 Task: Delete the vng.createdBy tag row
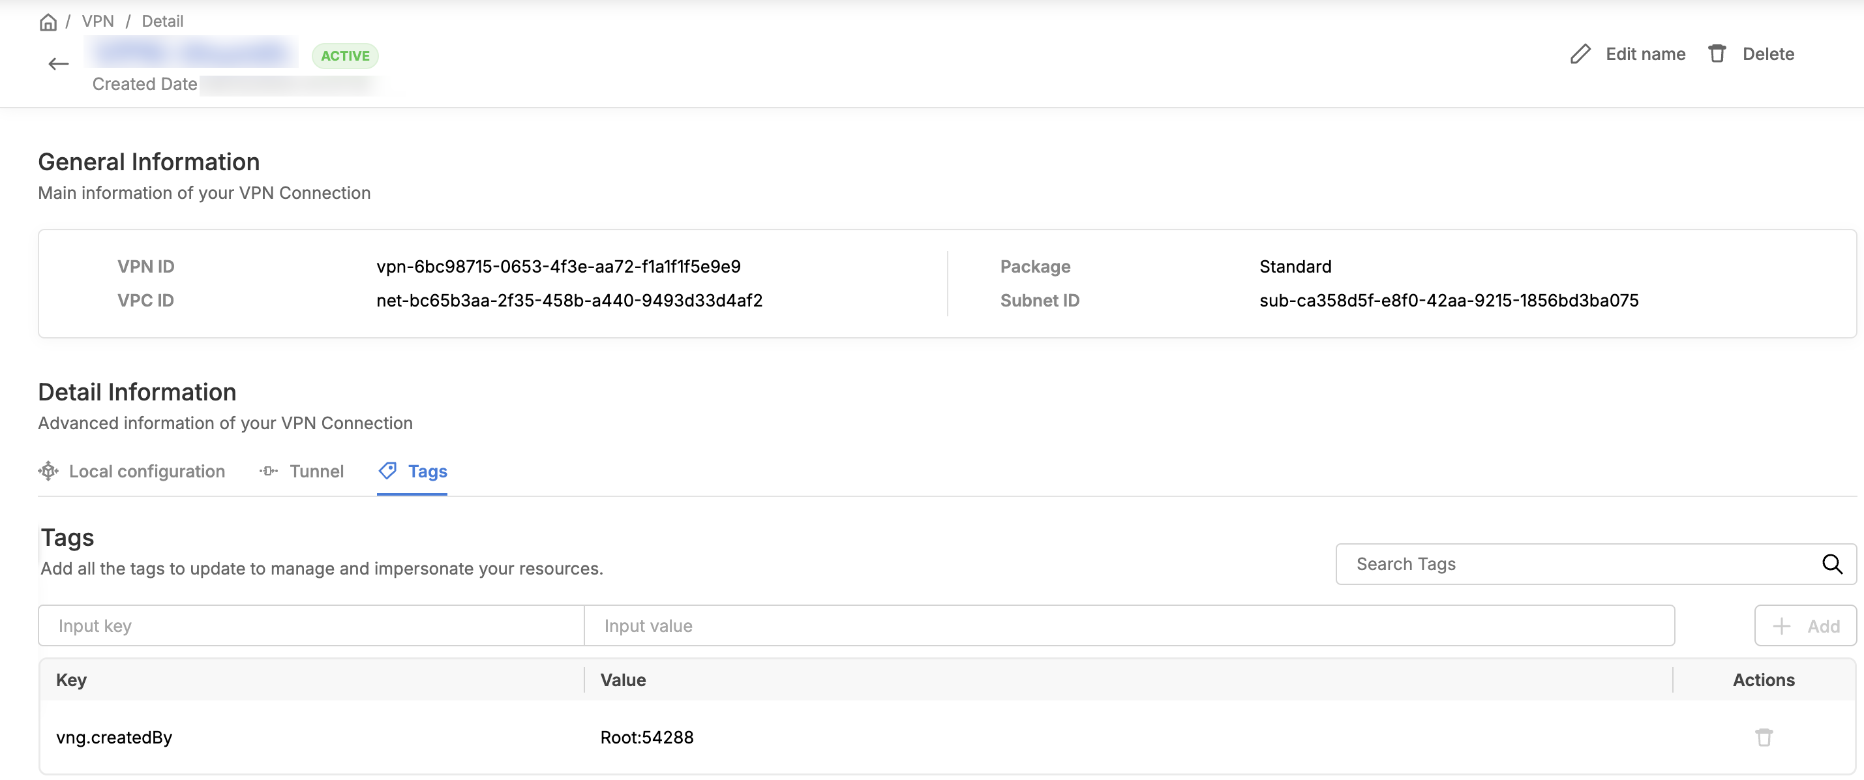click(1764, 736)
